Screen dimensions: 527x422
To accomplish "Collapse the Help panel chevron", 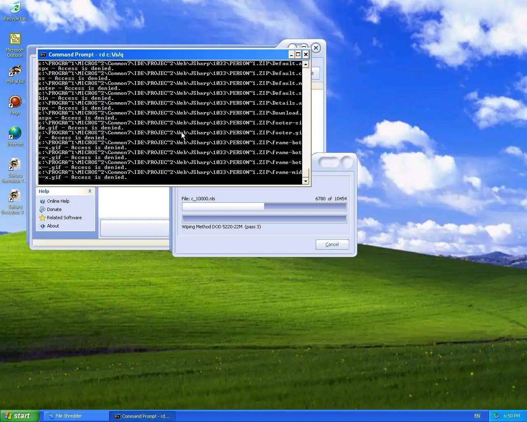I will point(90,191).
